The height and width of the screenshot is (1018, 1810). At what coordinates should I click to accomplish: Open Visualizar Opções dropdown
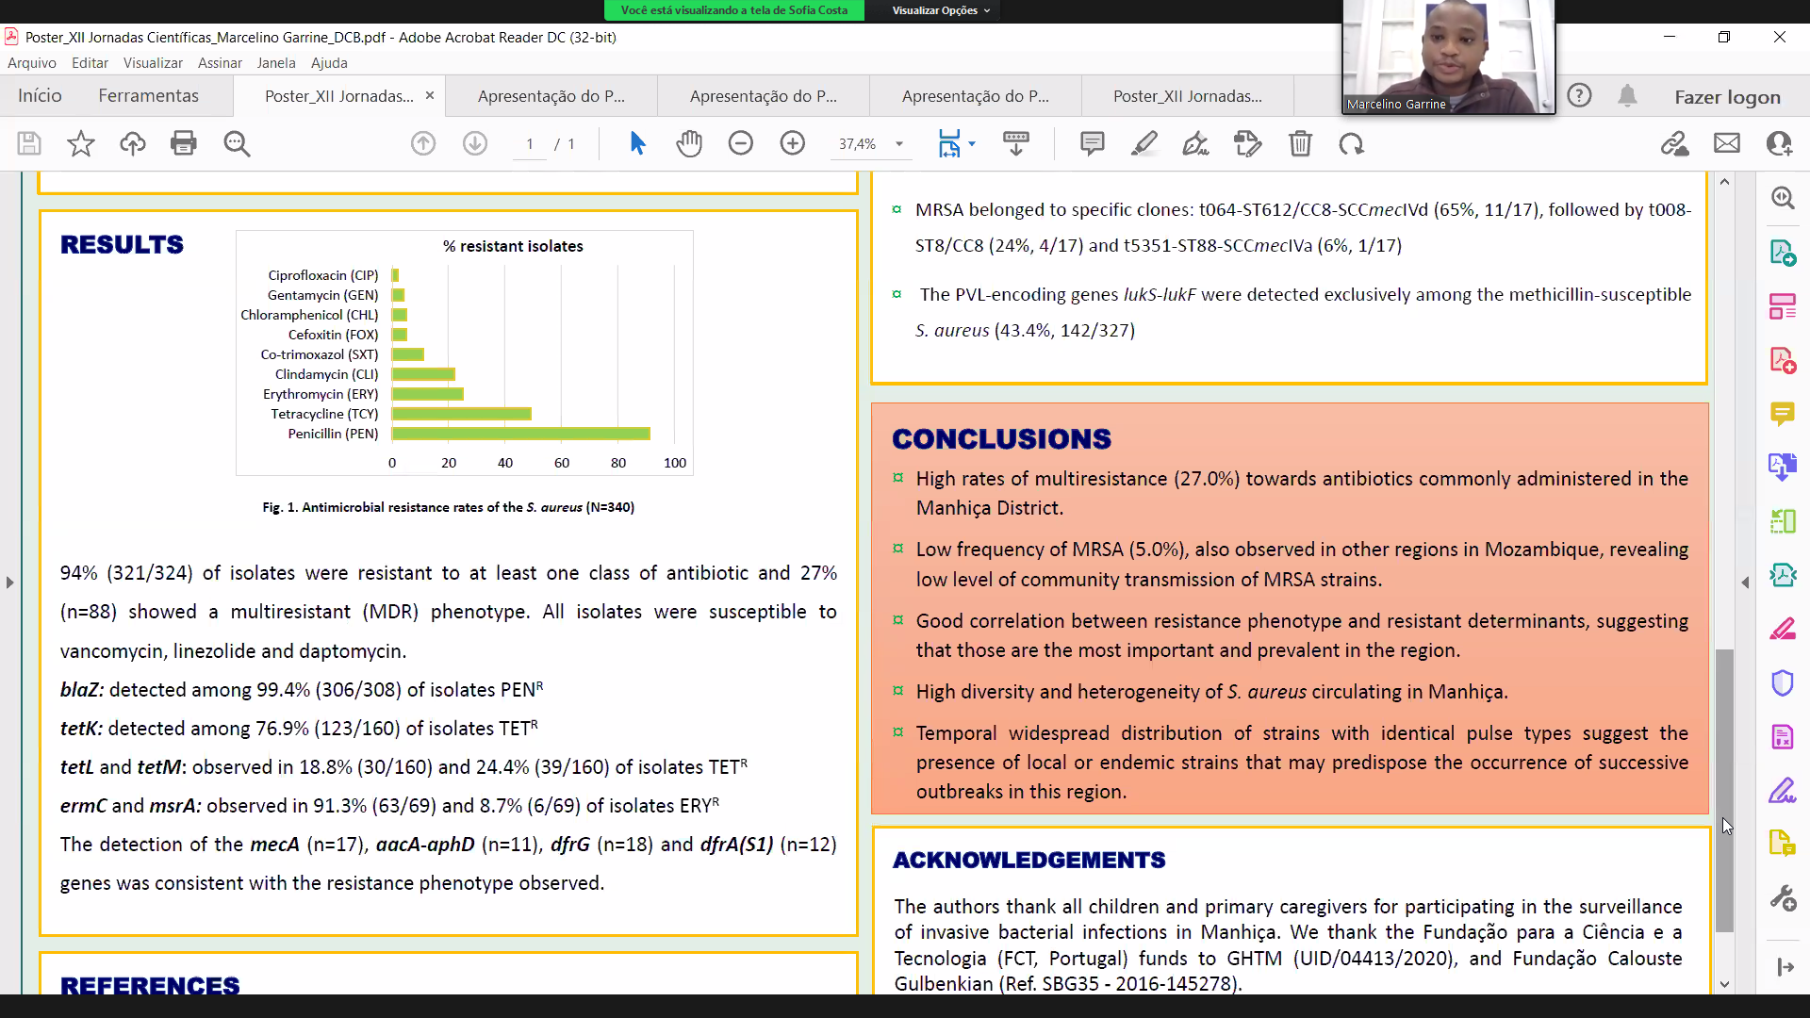click(x=940, y=10)
